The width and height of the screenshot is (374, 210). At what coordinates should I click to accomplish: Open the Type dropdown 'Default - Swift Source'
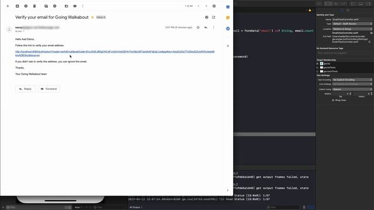[x=352, y=24]
